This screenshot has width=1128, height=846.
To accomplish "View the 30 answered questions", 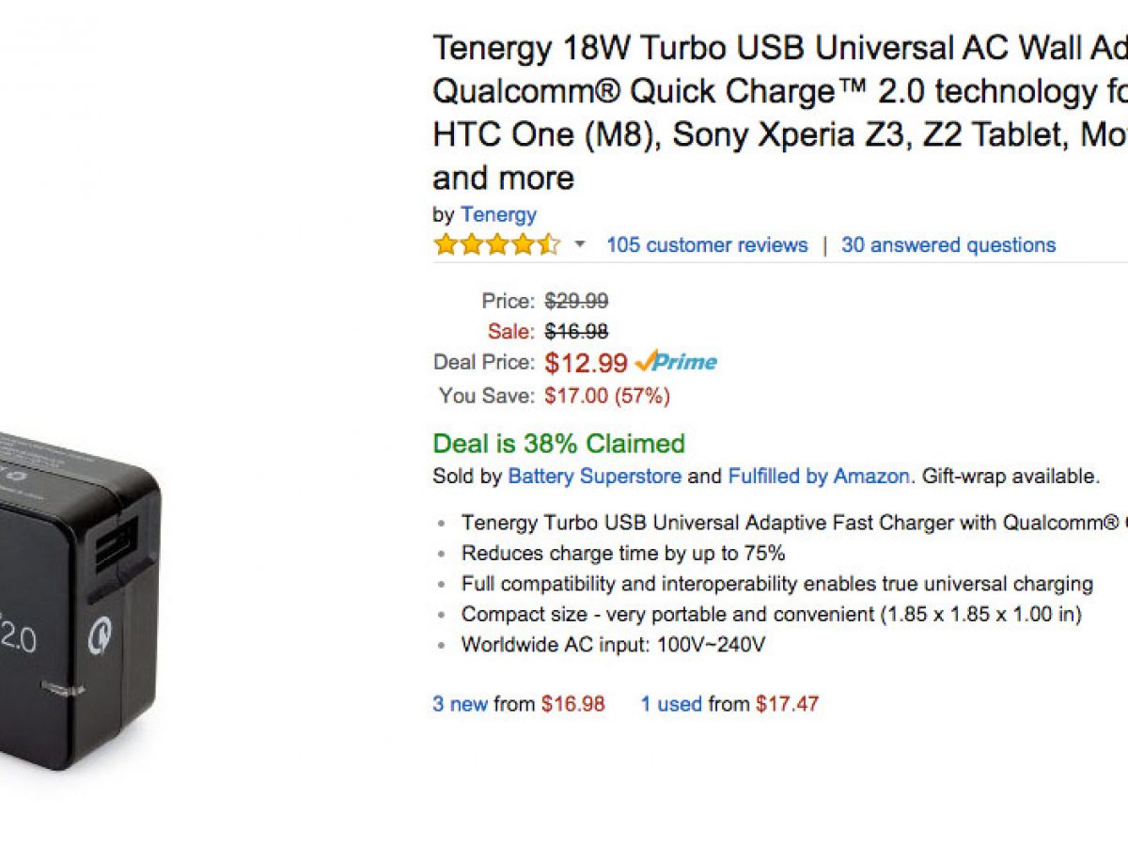I will pos(948,245).
